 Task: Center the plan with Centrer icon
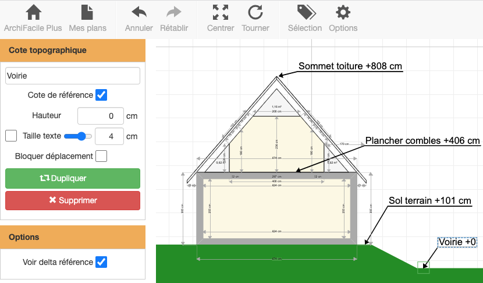221,13
